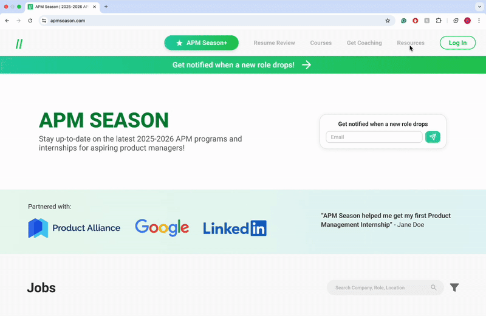Click the banner's right arrow icon

click(x=307, y=65)
